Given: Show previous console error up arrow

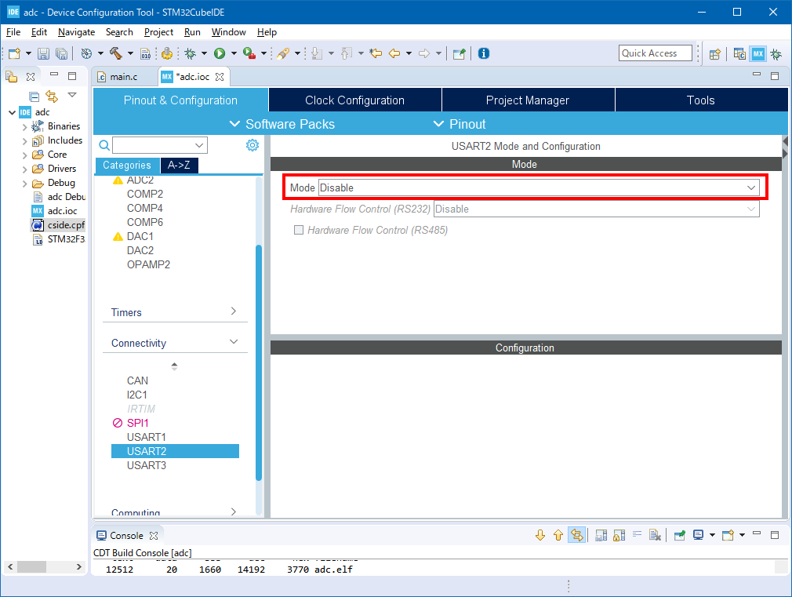Looking at the screenshot, I should 558,535.
